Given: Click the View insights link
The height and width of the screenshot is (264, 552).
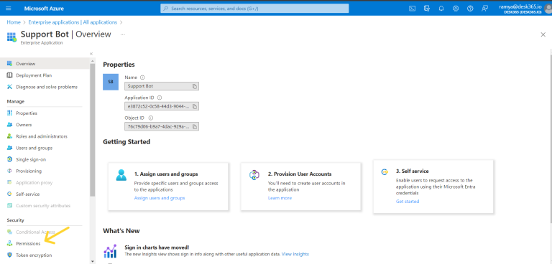Looking at the screenshot, I should click(295, 254).
